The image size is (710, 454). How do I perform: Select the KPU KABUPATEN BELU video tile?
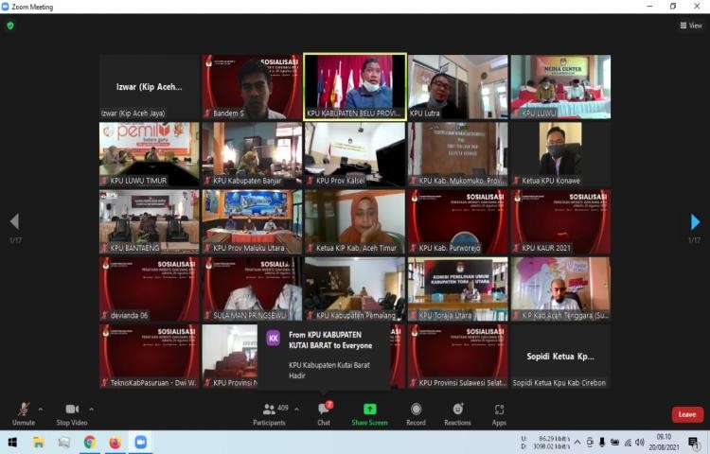[x=355, y=86]
